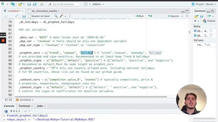The height and width of the screenshot is (122, 218).
Task: Expand the second dt_ data object
Action: pyautogui.click(x=195, y=35)
